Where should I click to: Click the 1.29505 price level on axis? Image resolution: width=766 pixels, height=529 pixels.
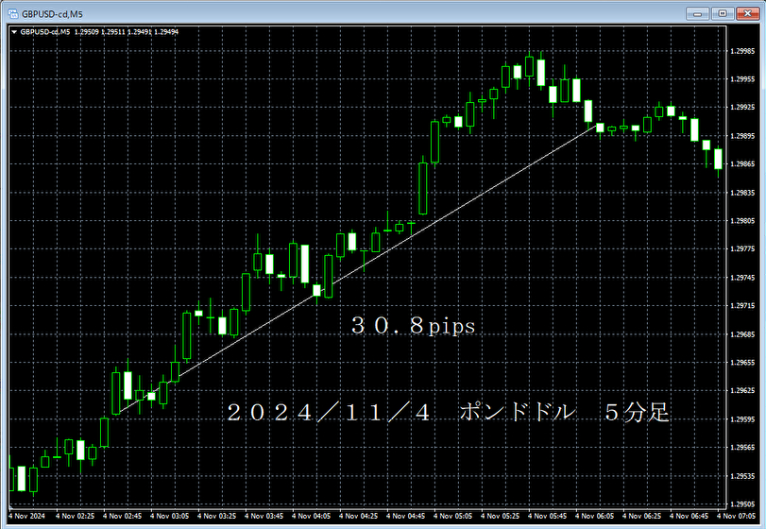tap(743, 504)
